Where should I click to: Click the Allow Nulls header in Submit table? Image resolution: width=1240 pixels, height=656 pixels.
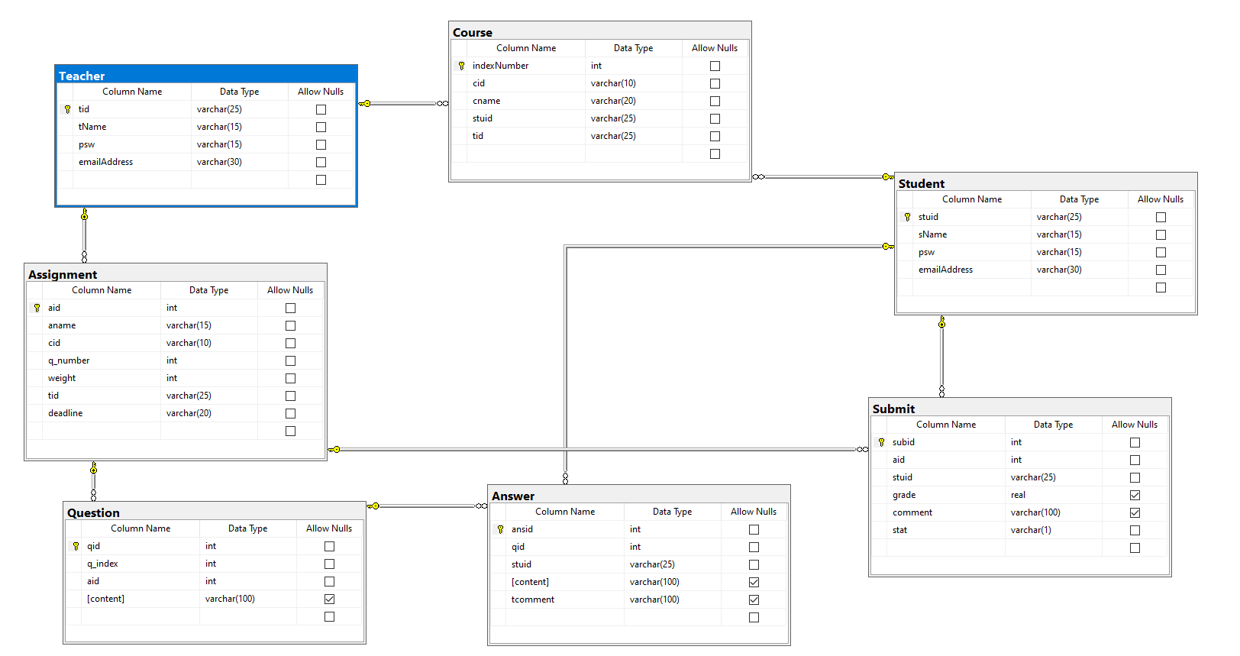click(x=1135, y=425)
